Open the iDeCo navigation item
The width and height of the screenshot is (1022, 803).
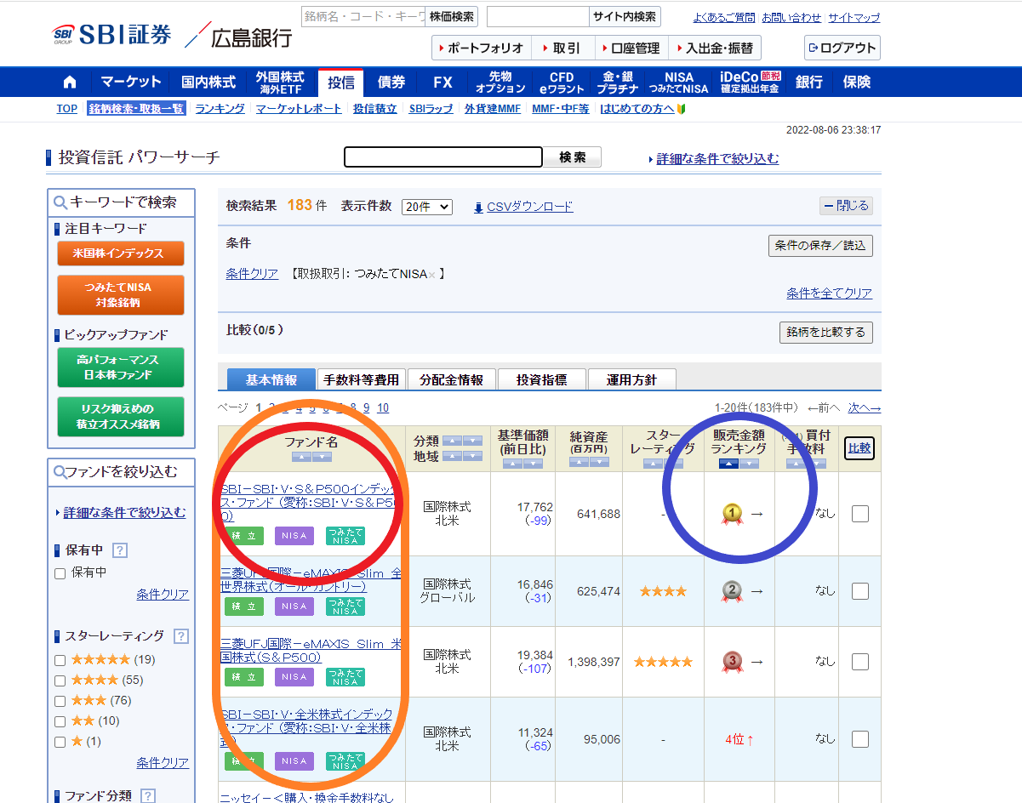click(749, 83)
